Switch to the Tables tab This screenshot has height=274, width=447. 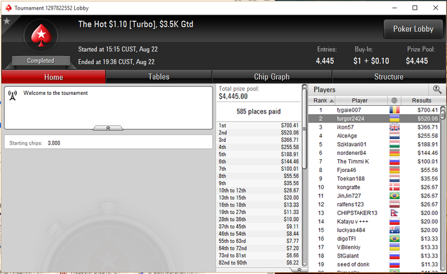pyautogui.click(x=159, y=77)
